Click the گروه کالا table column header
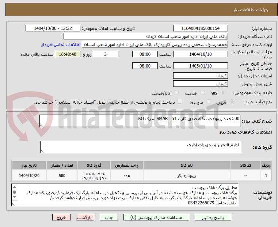The width and height of the screenshot is (278, 227). pos(94,165)
